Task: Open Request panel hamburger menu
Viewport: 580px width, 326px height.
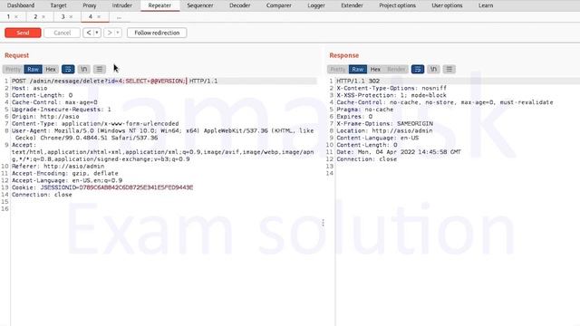Action: [99, 69]
